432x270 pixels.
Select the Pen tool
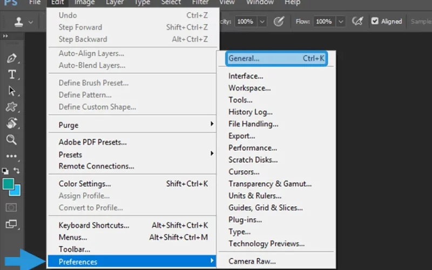coord(11,58)
